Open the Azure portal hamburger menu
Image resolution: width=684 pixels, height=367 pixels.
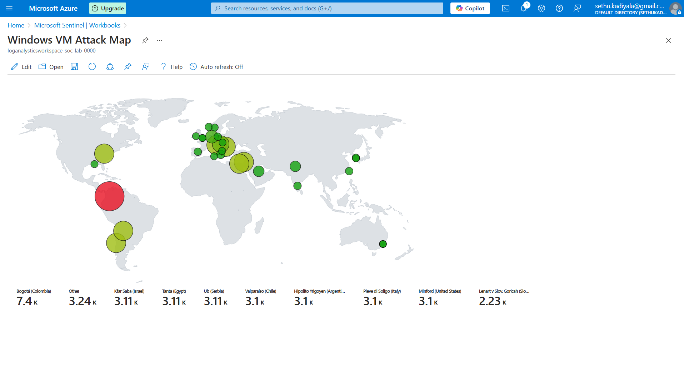[9, 8]
